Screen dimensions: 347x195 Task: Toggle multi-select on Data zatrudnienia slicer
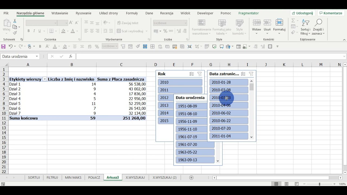pos(243,74)
